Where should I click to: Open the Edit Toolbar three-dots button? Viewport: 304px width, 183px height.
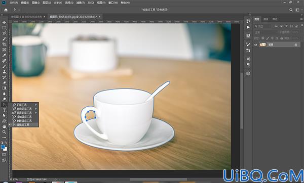pyautogui.click(x=4, y=138)
